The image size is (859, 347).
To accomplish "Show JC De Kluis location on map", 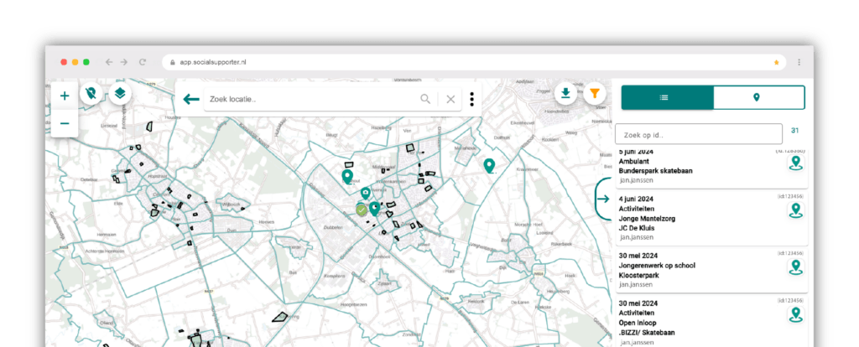I will pos(794,210).
